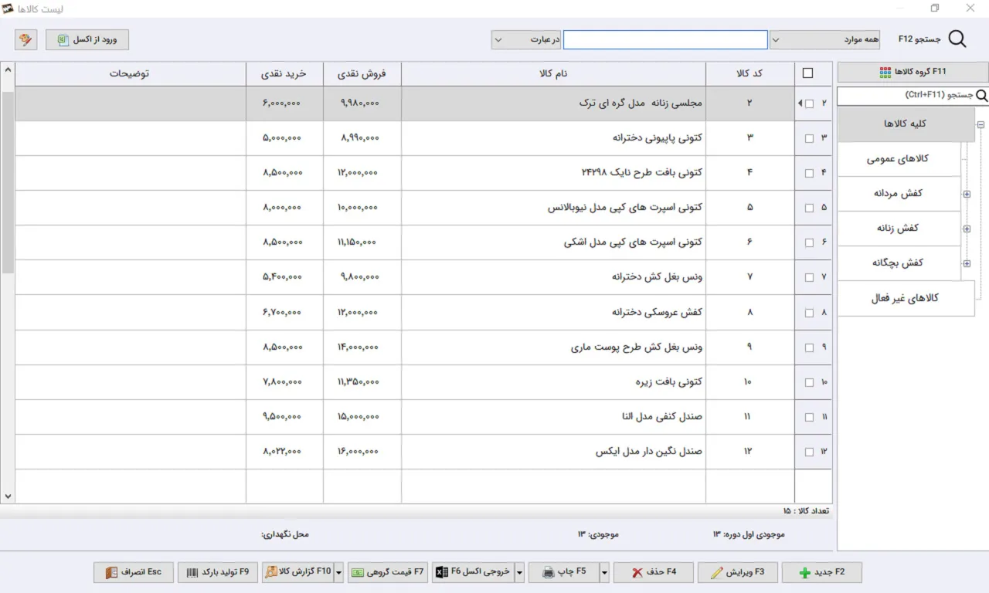989x593 pixels.
Task: Open the گروه کالاها F11 group panel
Action: [x=913, y=72]
